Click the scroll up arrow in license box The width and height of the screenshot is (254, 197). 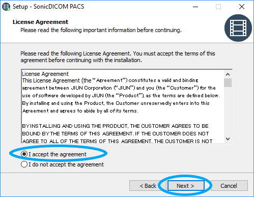point(228,74)
